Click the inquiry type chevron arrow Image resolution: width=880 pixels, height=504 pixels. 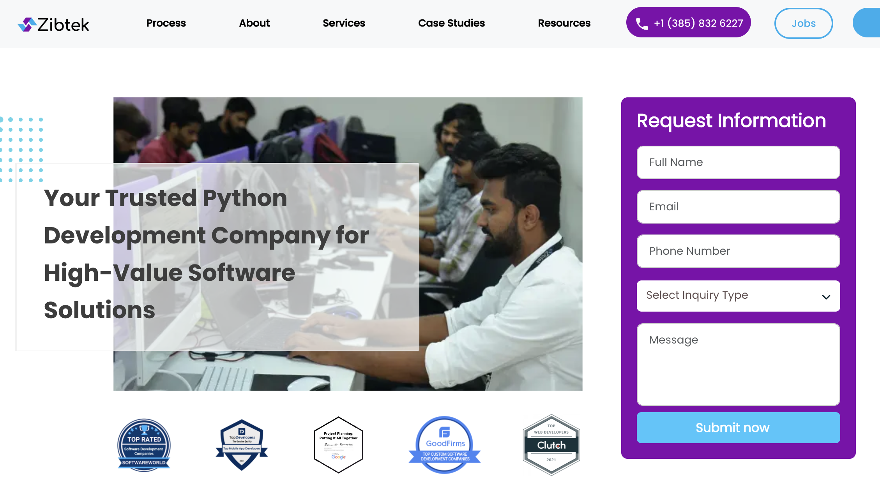pyautogui.click(x=826, y=297)
